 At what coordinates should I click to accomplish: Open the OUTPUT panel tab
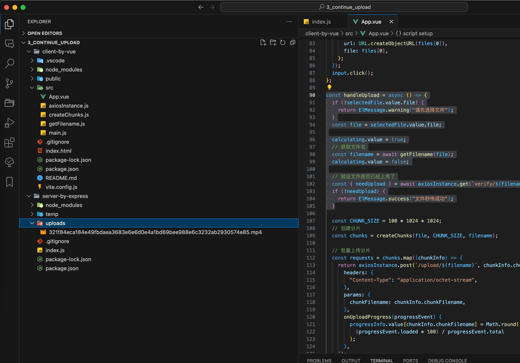click(351, 360)
